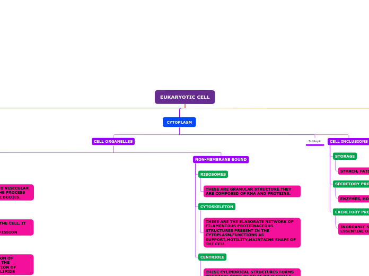
Task: Click the pink INORGANIC node
Action: (354, 229)
